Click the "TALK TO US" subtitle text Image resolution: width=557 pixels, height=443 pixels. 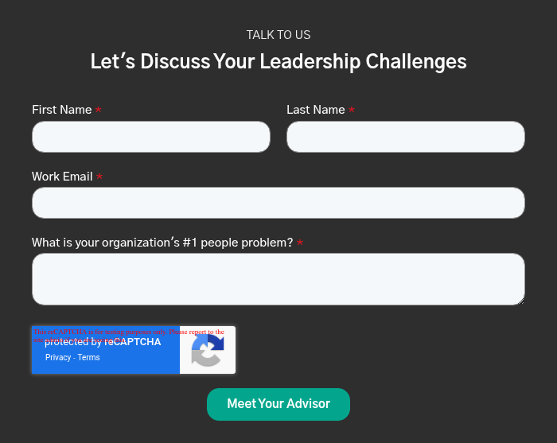(x=278, y=35)
